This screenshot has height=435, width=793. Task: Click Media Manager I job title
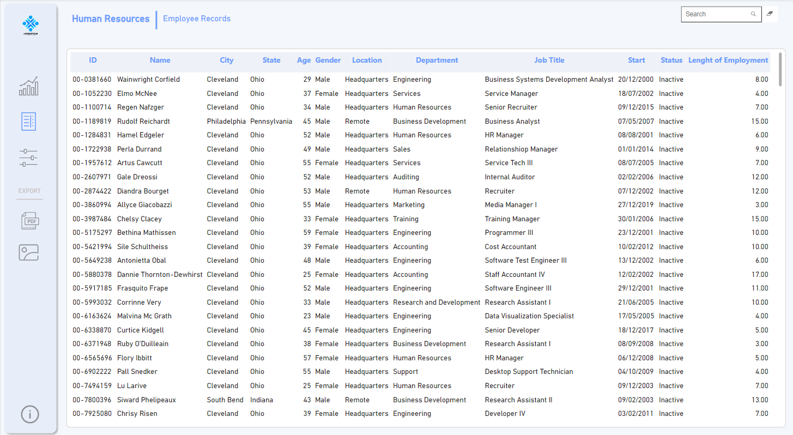(x=511, y=205)
